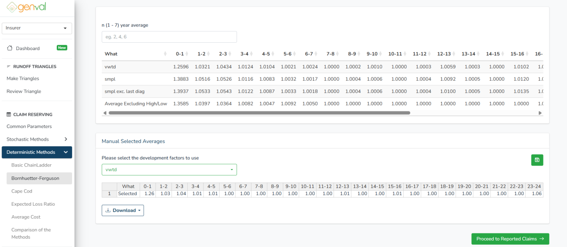Click the horizontal scrollbar left arrow
This screenshot has width=567, height=247.
tap(104, 113)
